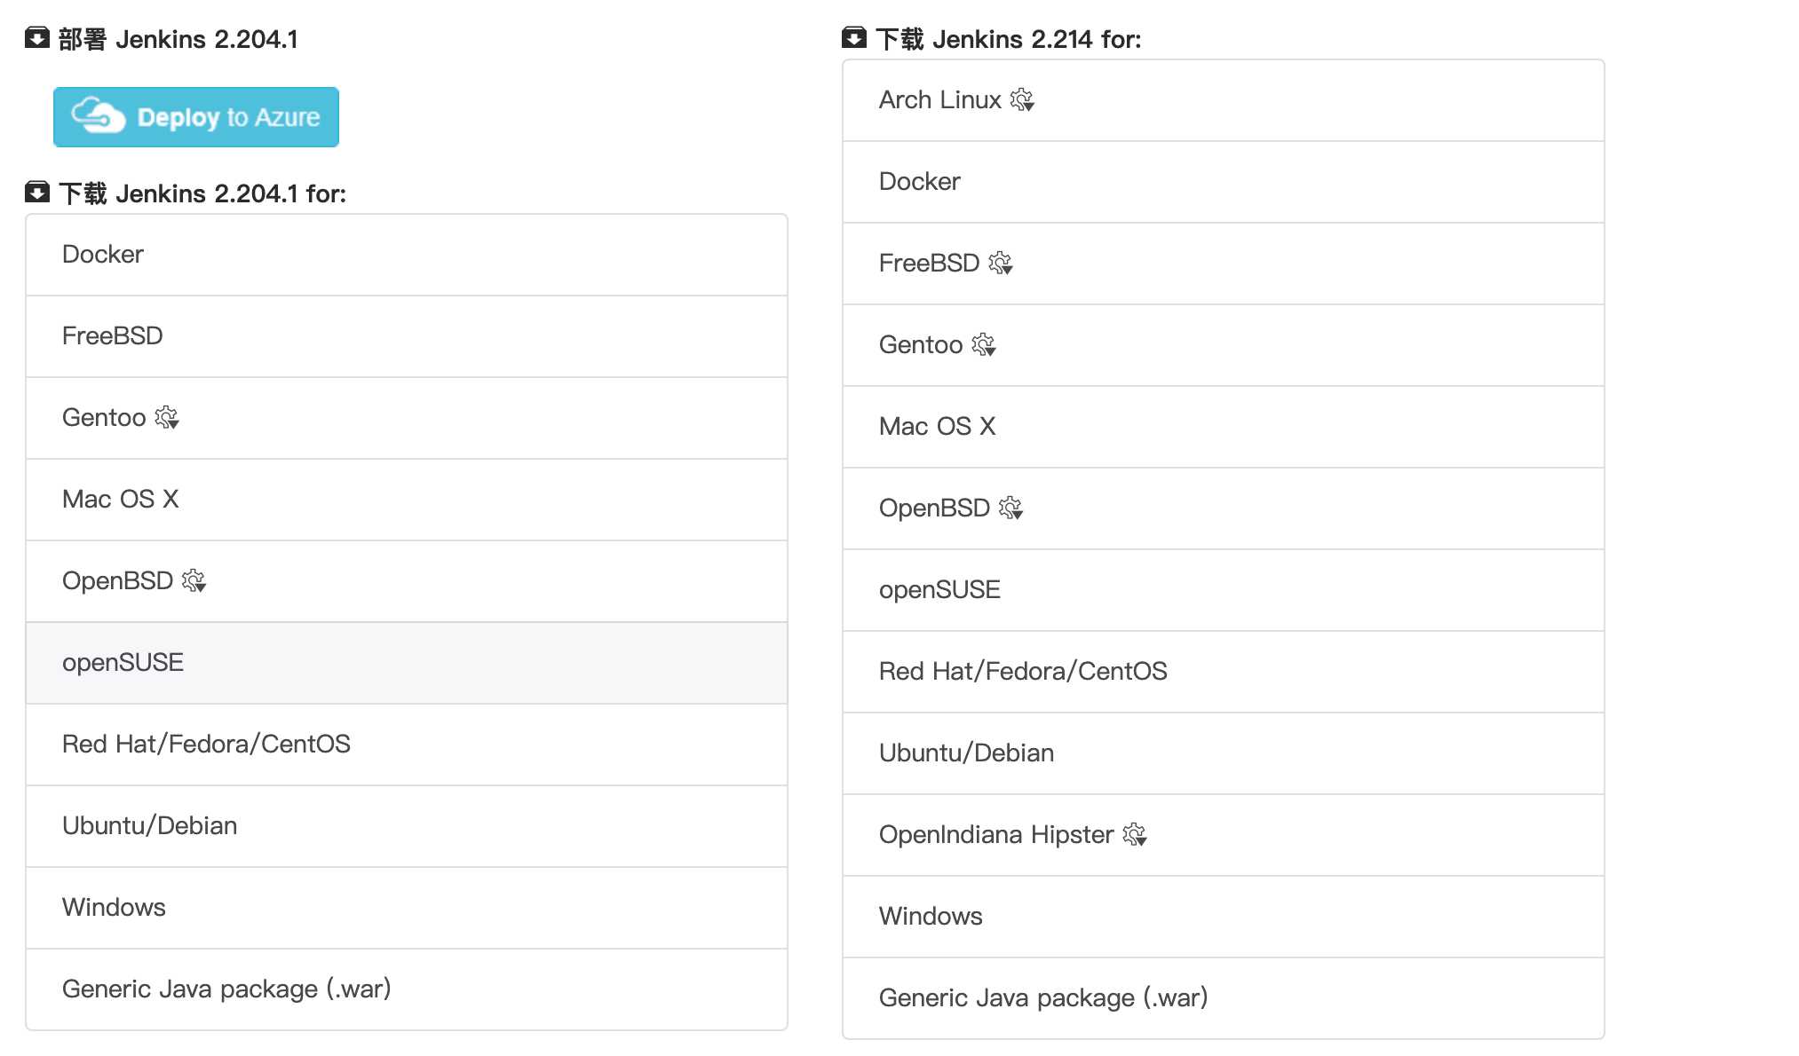This screenshot has width=1799, height=1056.
Task: Select openSUSE for Jenkins 2.214
Action: [1224, 590]
